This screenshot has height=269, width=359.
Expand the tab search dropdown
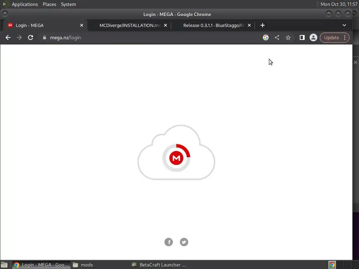click(344, 25)
